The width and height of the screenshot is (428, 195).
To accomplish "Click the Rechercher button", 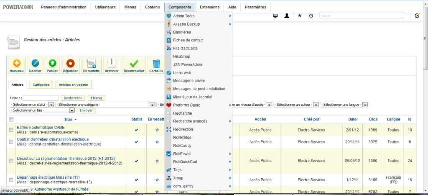I will tap(73, 98).
